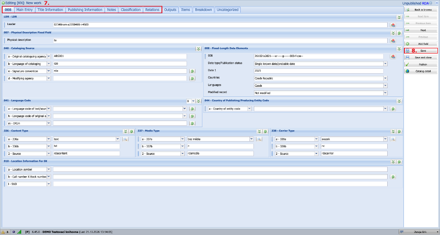The image size is (440, 235).
Task: Open magnifier lookup next to 338a svazek
Action: point(393,139)
